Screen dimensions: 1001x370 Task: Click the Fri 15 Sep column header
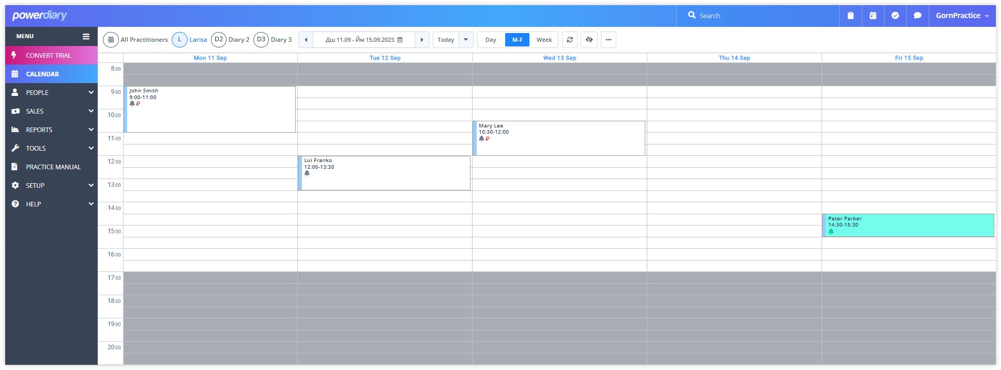[x=909, y=58]
